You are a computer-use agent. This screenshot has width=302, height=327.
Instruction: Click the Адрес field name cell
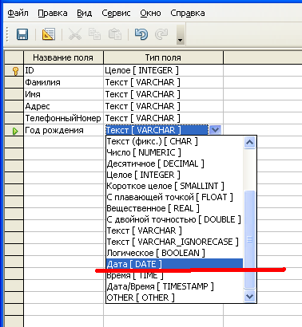pyautogui.click(x=63, y=106)
